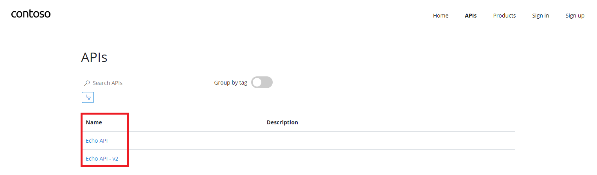Go to the Home menu item

click(x=441, y=16)
